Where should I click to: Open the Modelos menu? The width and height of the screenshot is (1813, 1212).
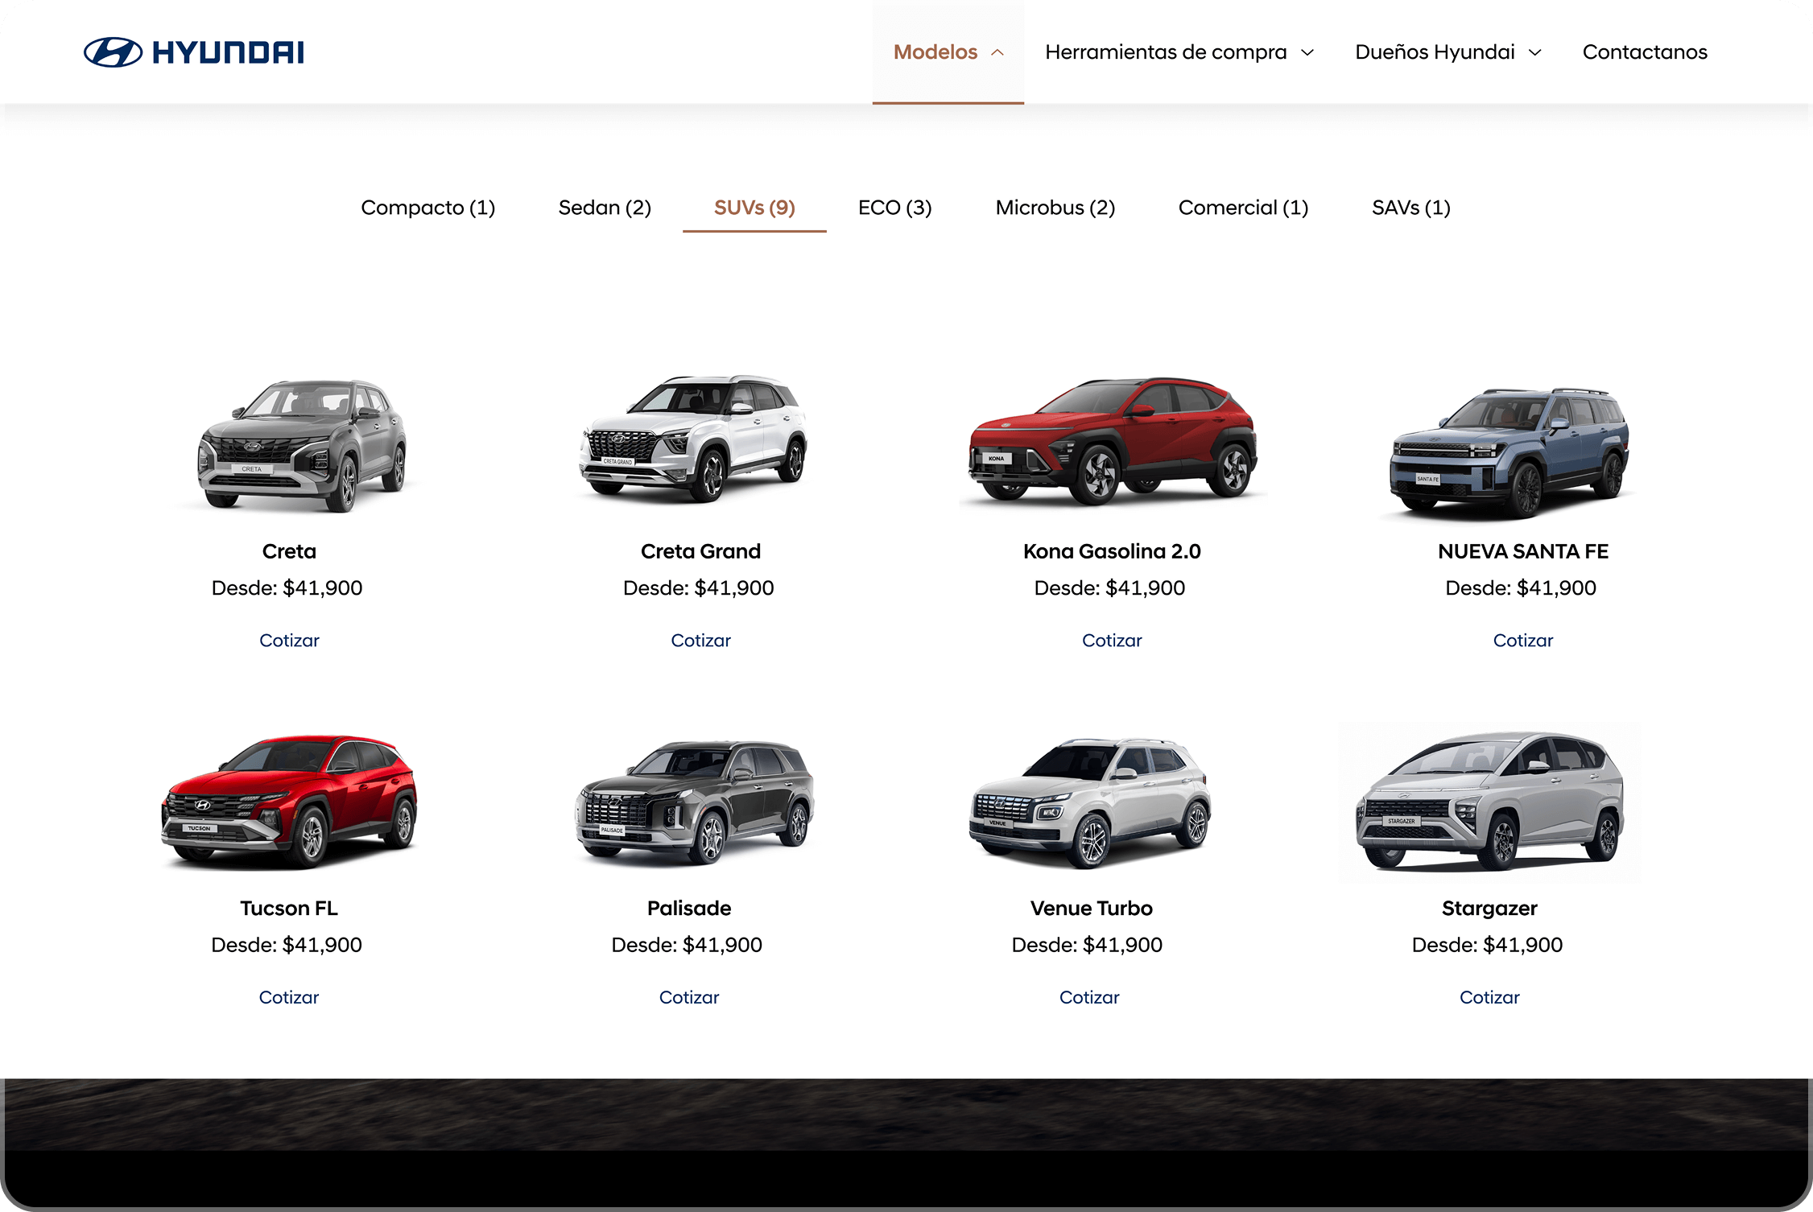(935, 52)
